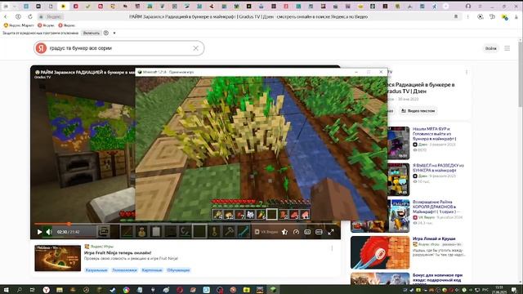Open Я ВЫШЕЛ на РАЗВЕДКУ video title
Screen dimensions: 523x294
coord(438,167)
